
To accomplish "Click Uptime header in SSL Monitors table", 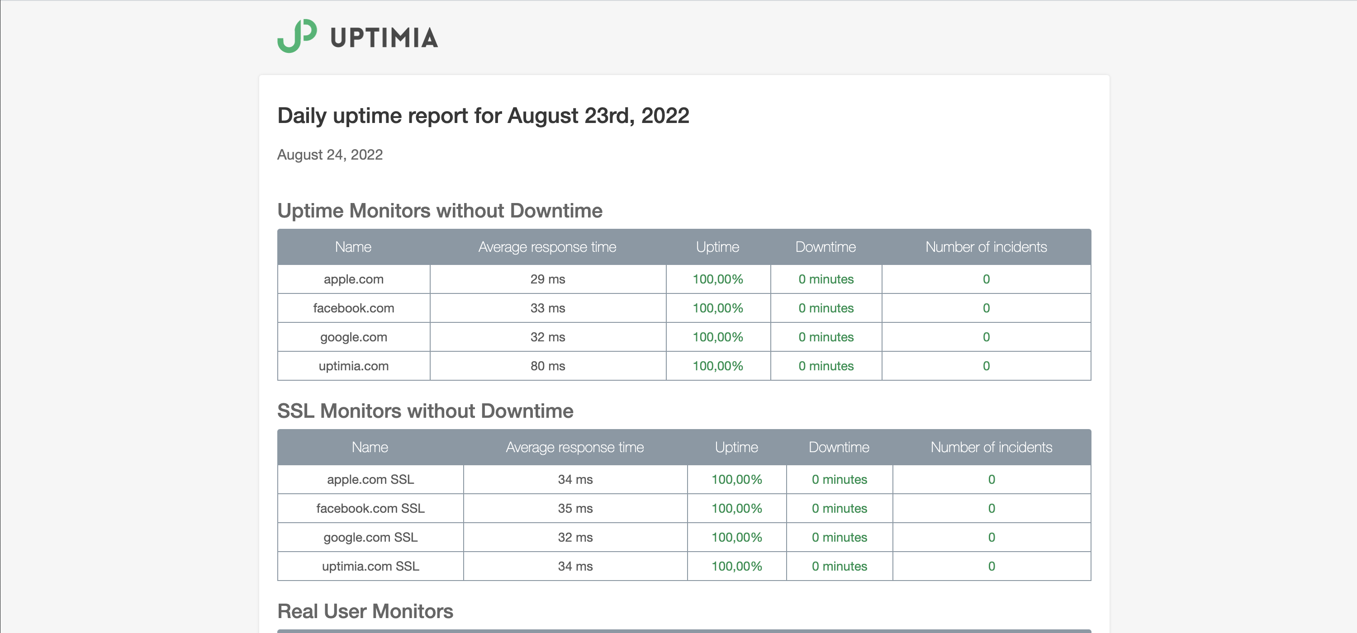I will click(x=736, y=447).
